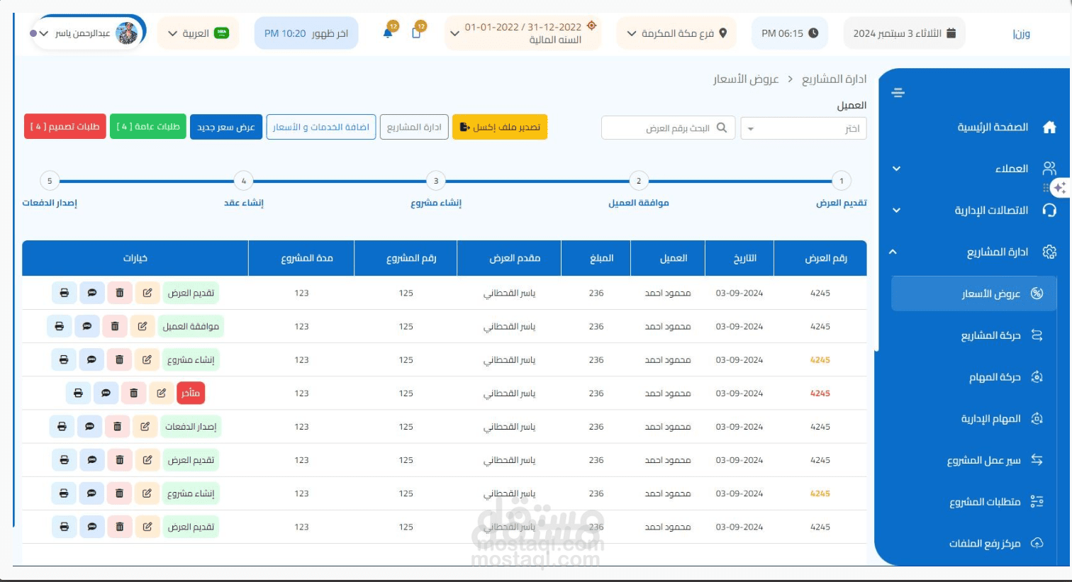Focus the البحث برقم العرض search field
Viewport: 1072px width, 582px height.
tap(669, 128)
